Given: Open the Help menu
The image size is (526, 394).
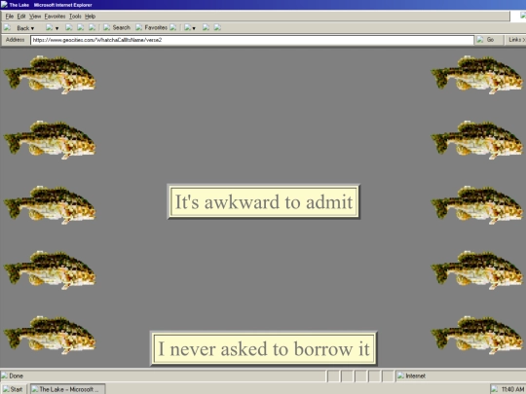Looking at the screenshot, I should point(90,17).
